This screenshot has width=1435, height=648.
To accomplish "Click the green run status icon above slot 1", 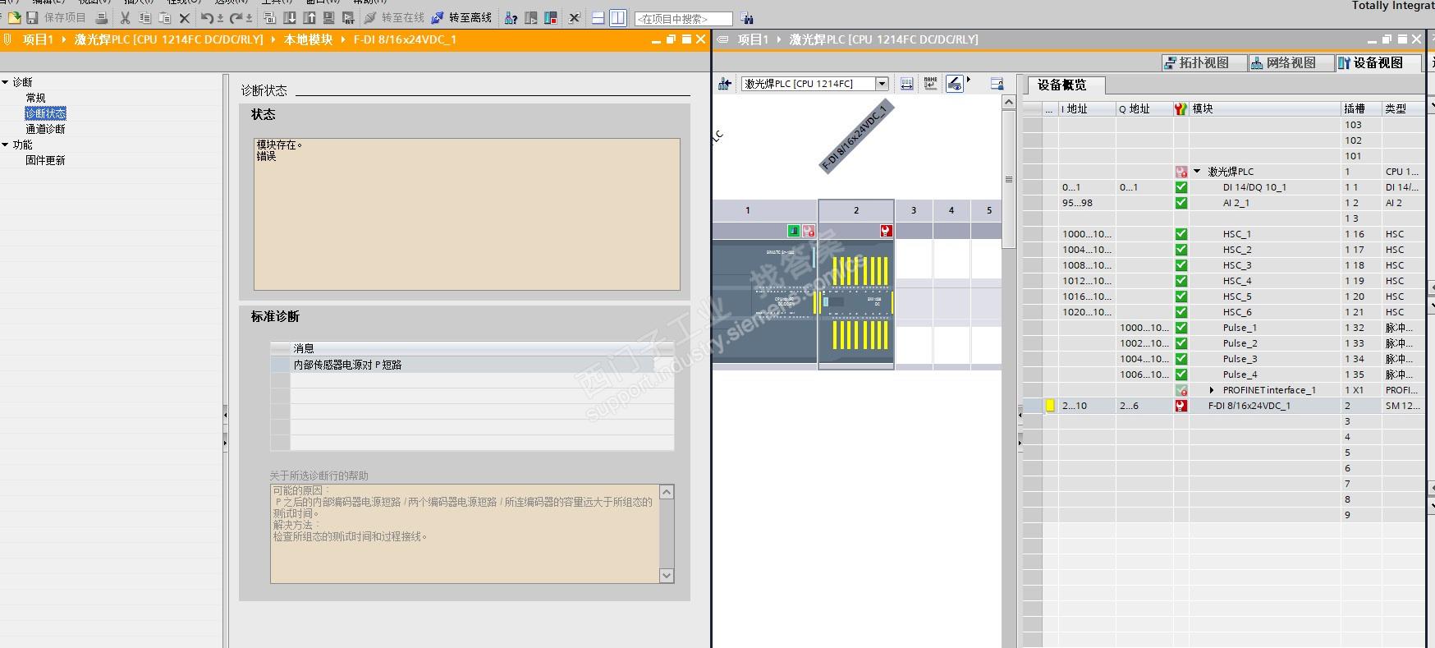I will pyautogui.click(x=794, y=231).
